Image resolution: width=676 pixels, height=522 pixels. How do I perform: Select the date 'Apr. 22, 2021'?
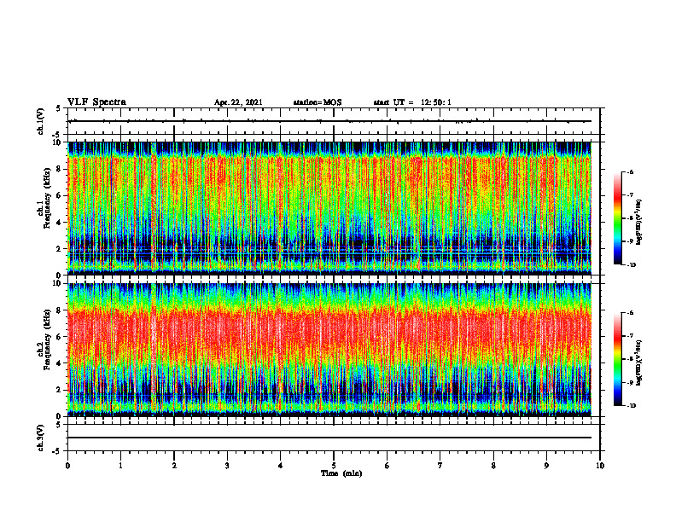tap(238, 102)
